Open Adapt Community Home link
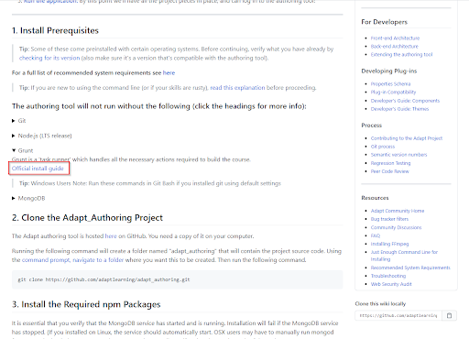Image resolution: width=469 pixels, height=339 pixels. click(398, 211)
